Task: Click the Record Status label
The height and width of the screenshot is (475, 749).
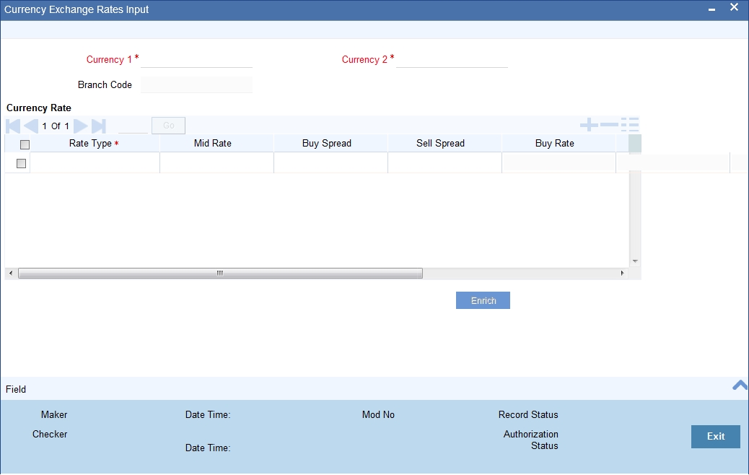Action: pyautogui.click(x=528, y=415)
